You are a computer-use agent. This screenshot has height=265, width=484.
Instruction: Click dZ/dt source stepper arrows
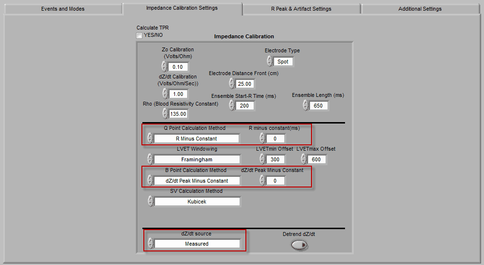click(x=151, y=243)
